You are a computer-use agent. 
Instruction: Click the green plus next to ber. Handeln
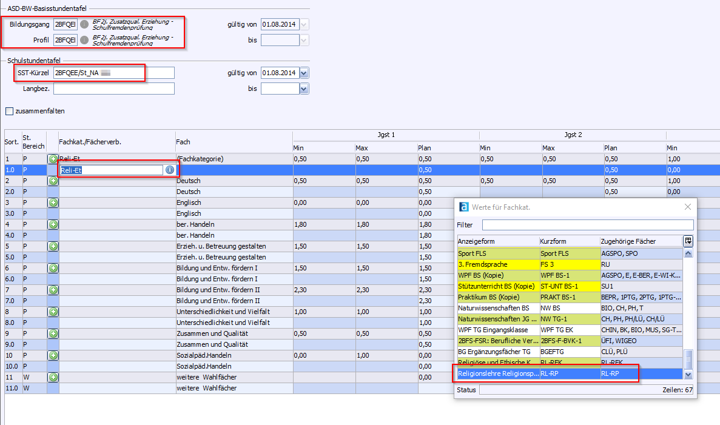[53, 224]
